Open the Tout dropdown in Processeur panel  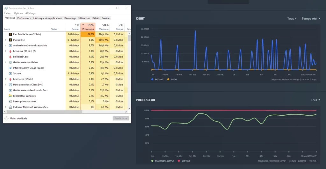pyautogui.click(x=315, y=100)
